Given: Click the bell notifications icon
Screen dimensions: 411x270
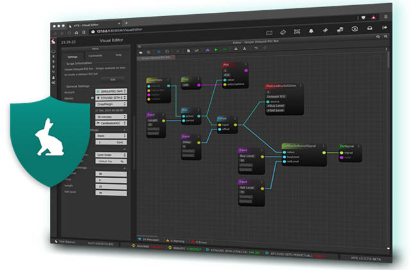Looking at the screenshot, I should click(x=311, y=31).
